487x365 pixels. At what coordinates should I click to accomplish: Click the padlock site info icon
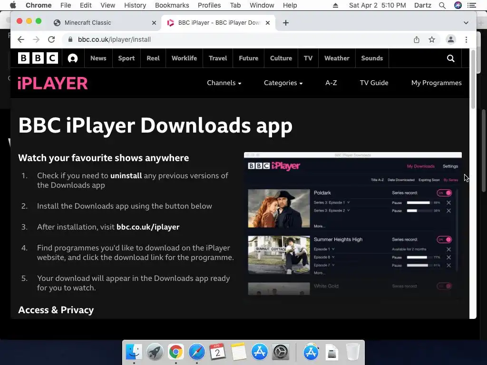(x=70, y=39)
